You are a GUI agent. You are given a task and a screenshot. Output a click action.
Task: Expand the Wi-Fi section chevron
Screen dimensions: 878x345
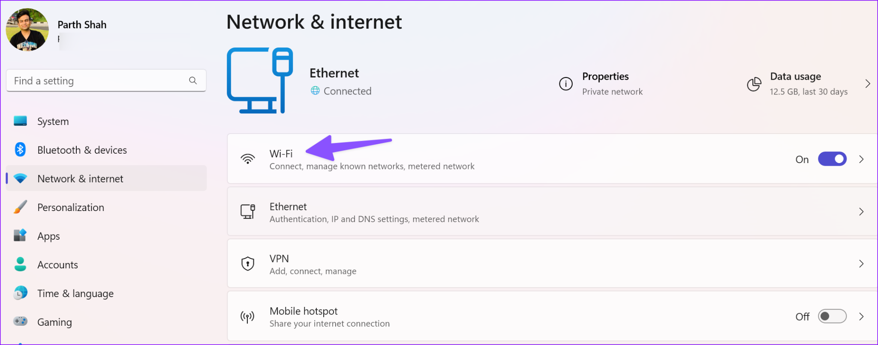pos(861,159)
